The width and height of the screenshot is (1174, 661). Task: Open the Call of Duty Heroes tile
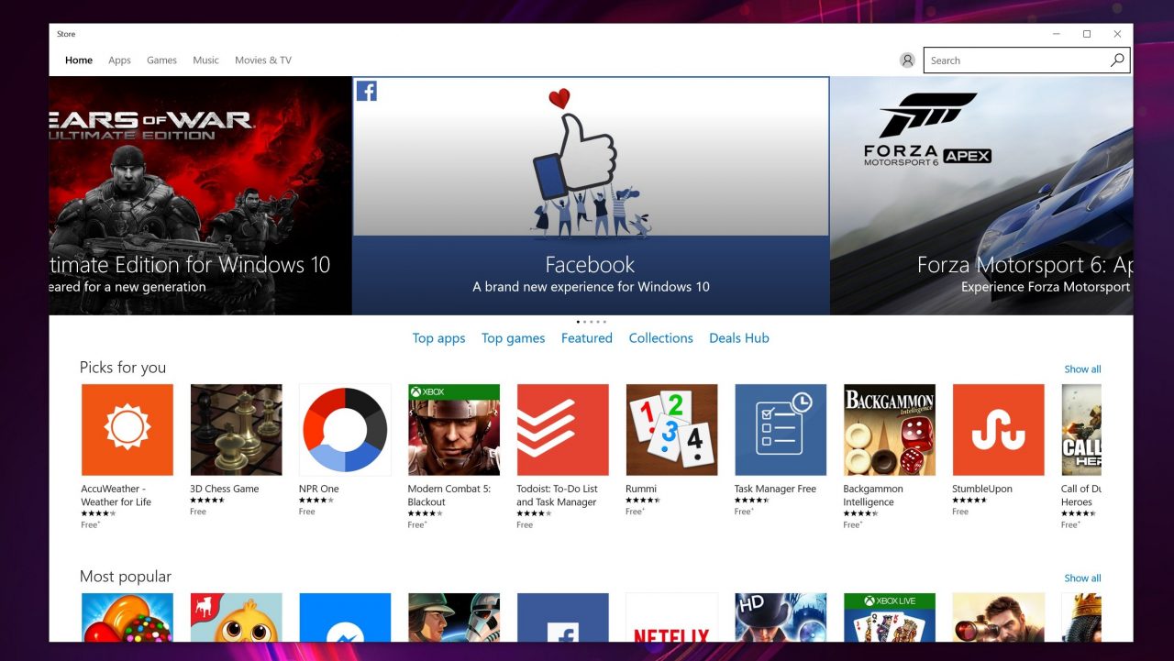[x=1081, y=430]
